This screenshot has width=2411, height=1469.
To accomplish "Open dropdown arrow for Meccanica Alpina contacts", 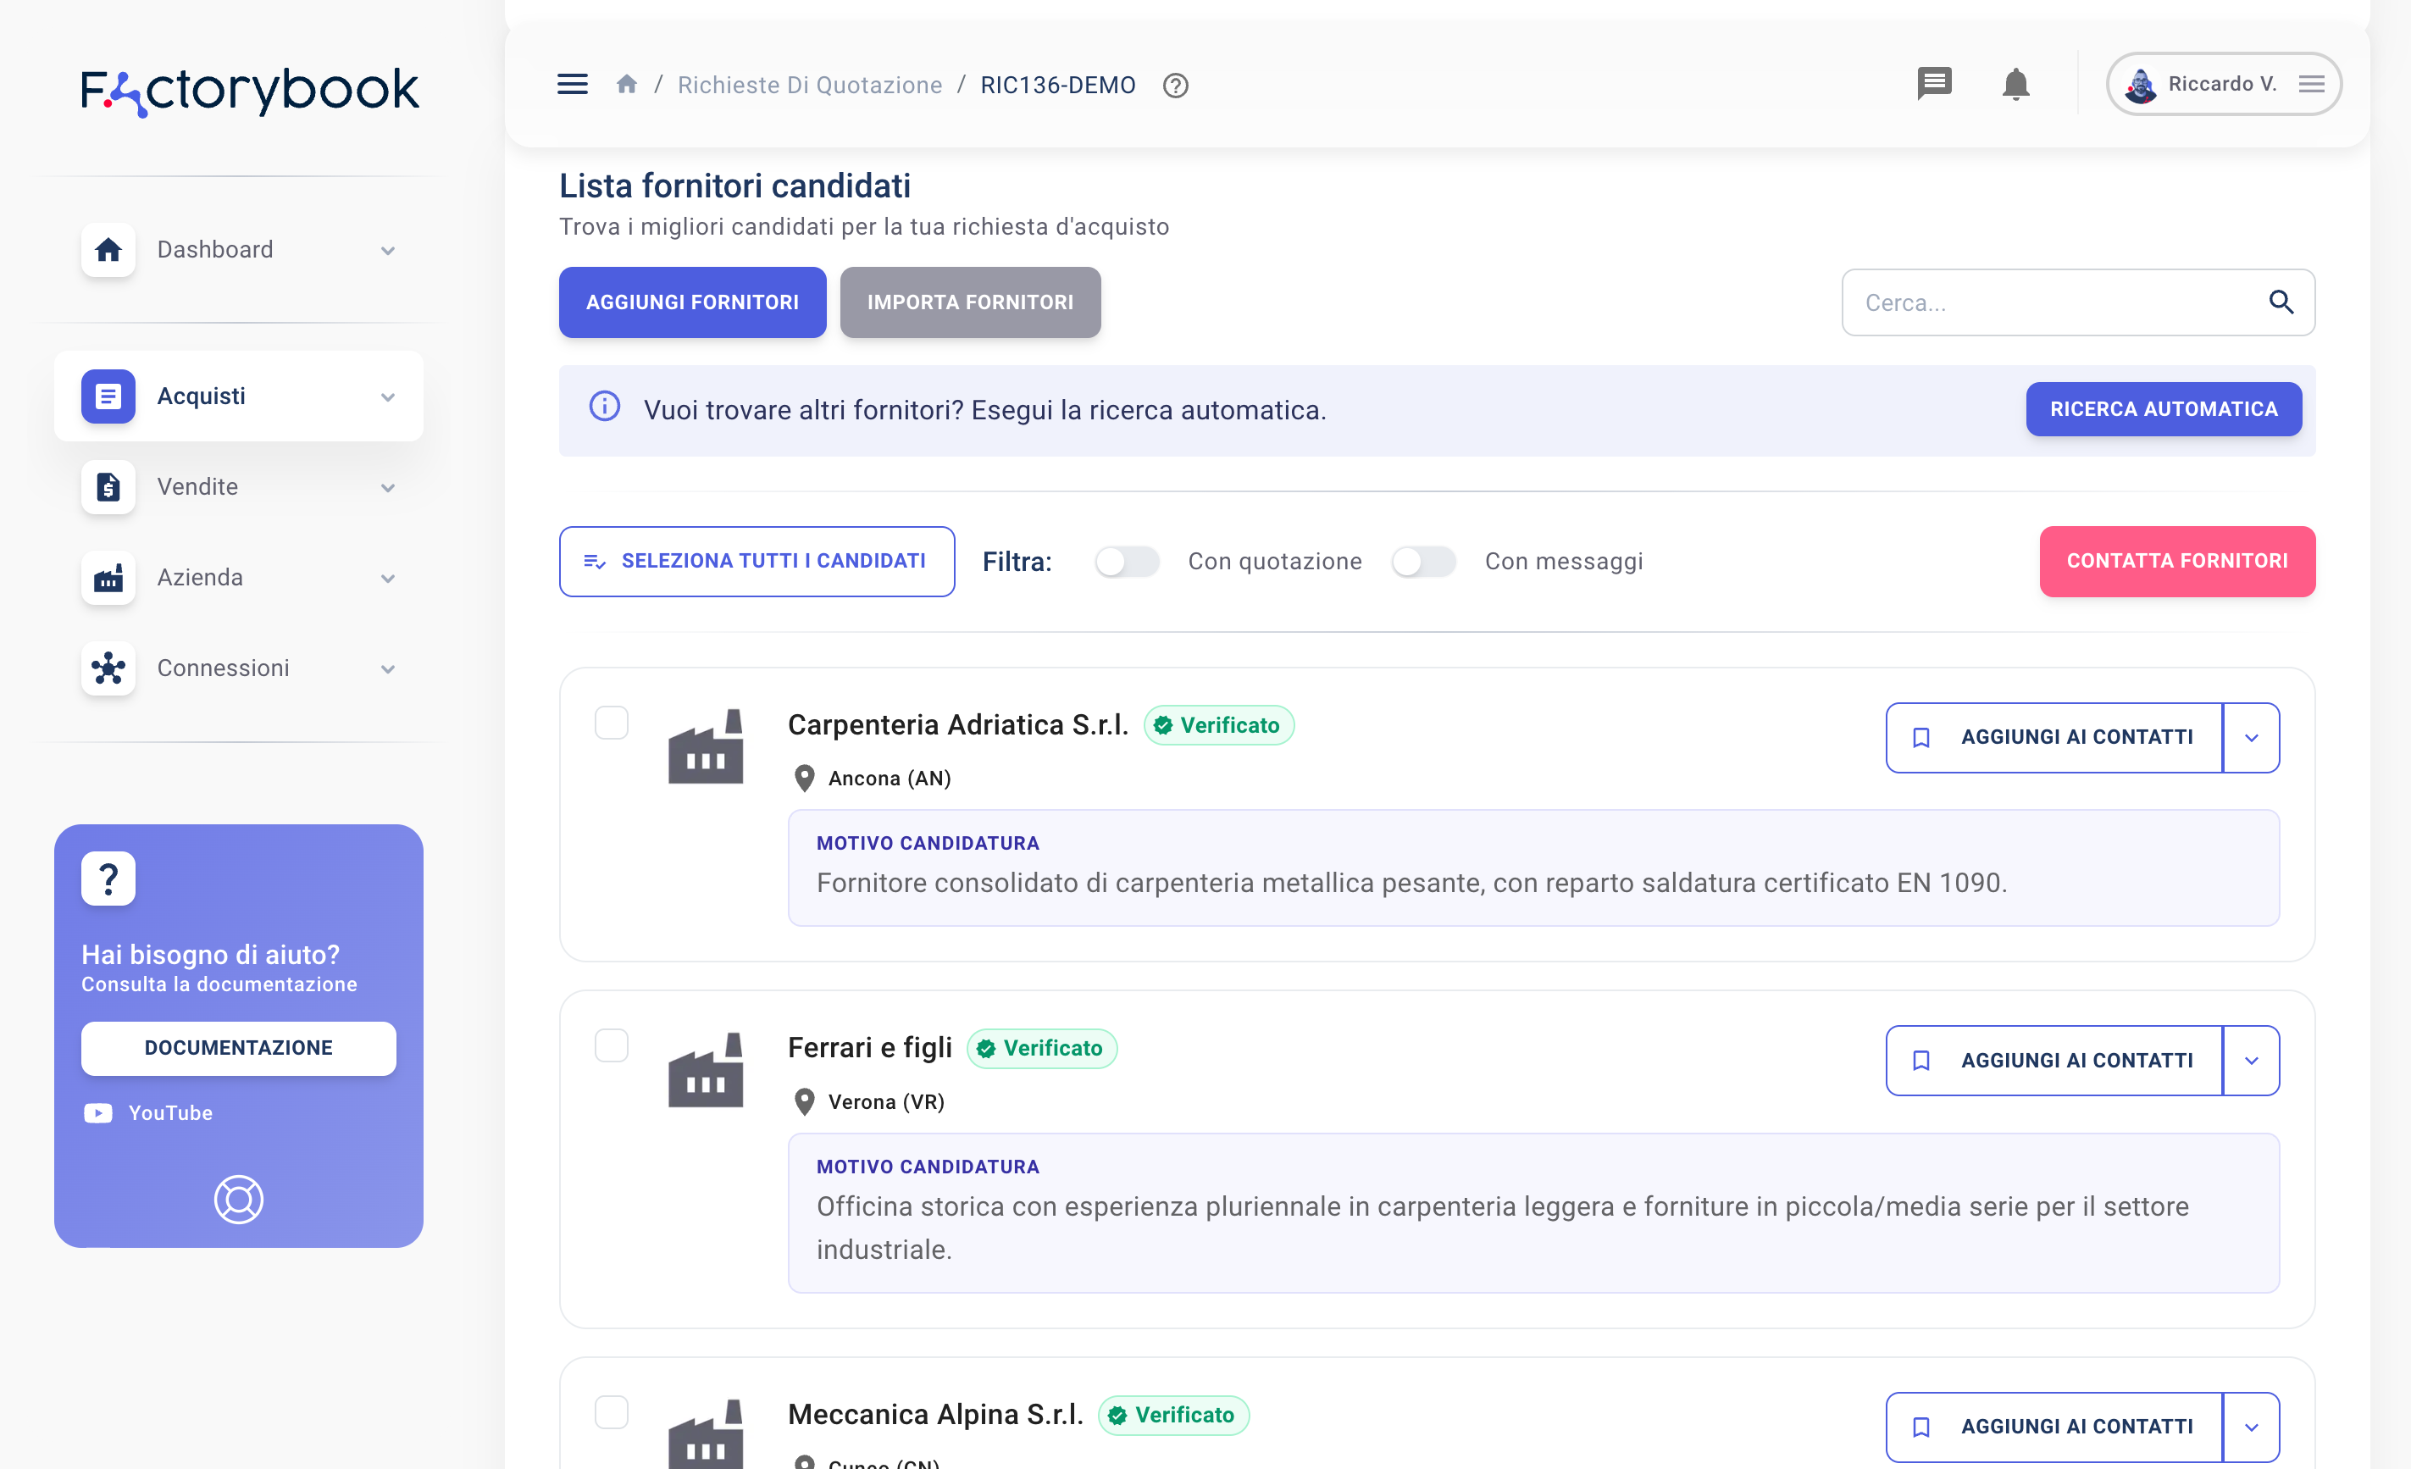I will 2252,1427.
